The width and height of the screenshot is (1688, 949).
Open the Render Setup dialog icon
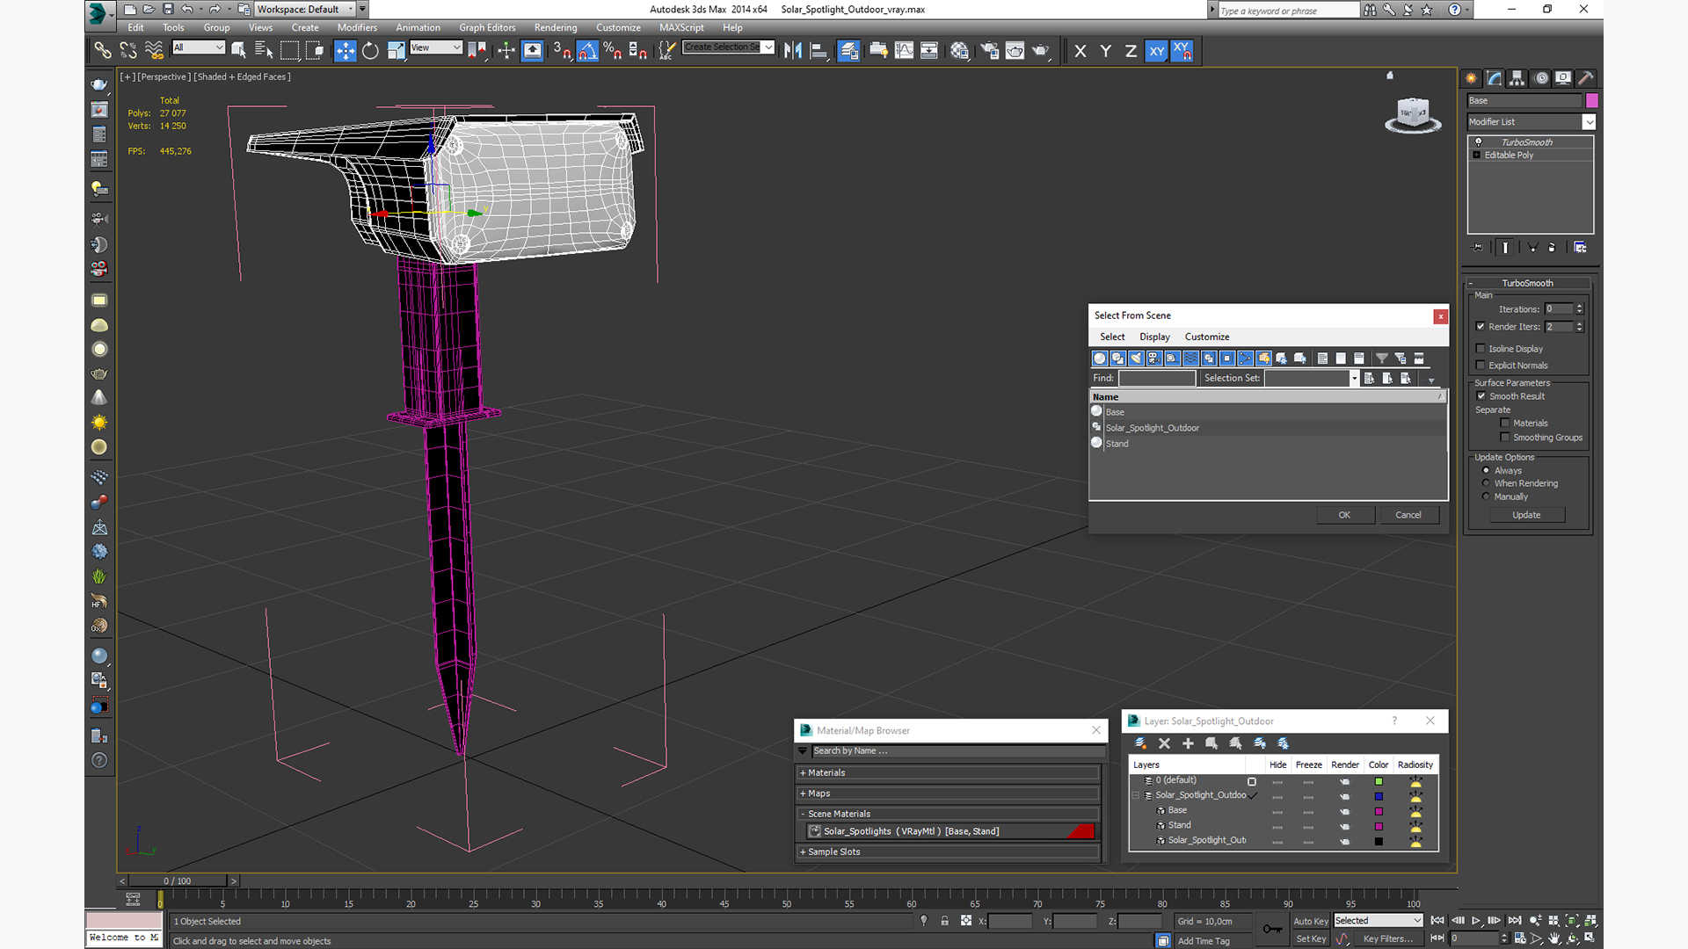click(990, 51)
